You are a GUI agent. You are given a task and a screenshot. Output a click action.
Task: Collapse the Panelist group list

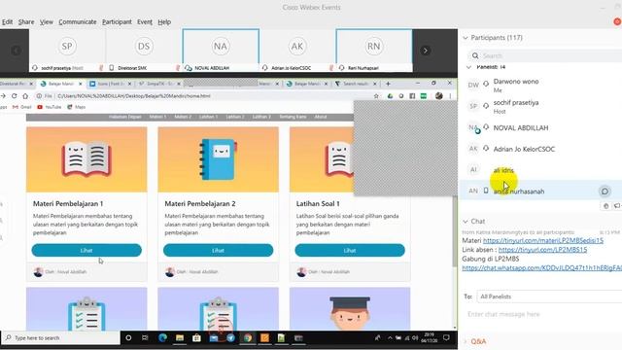pos(468,67)
